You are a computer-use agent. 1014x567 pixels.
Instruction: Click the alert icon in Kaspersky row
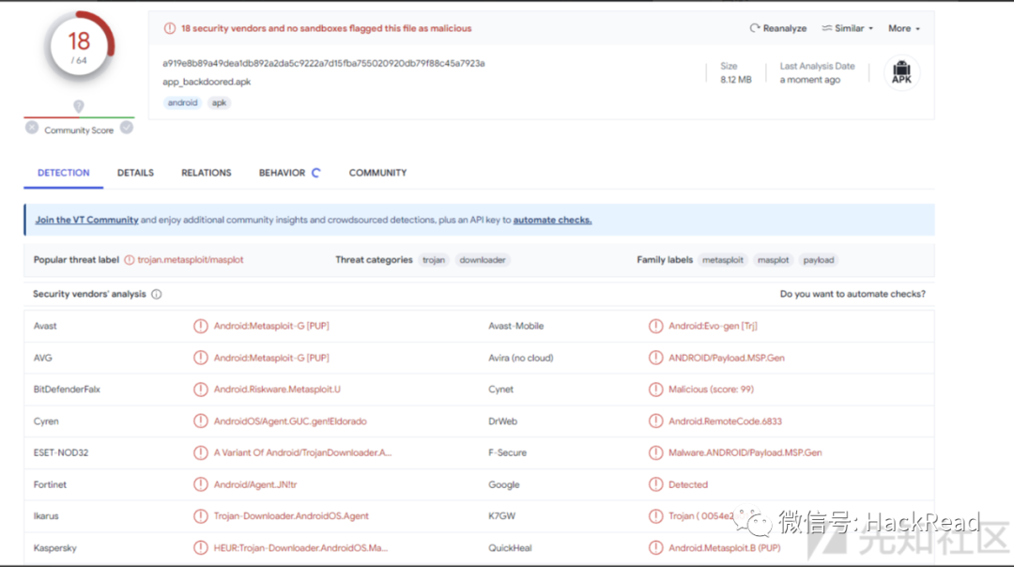click(201, 547)
